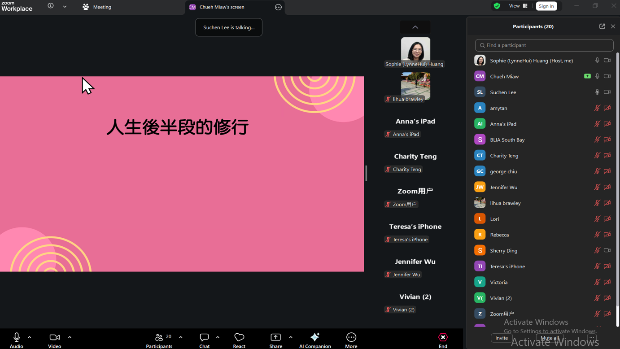Click the green encryption shield icon
Viewport: 620px width, 349px height.
pos(497,6)
